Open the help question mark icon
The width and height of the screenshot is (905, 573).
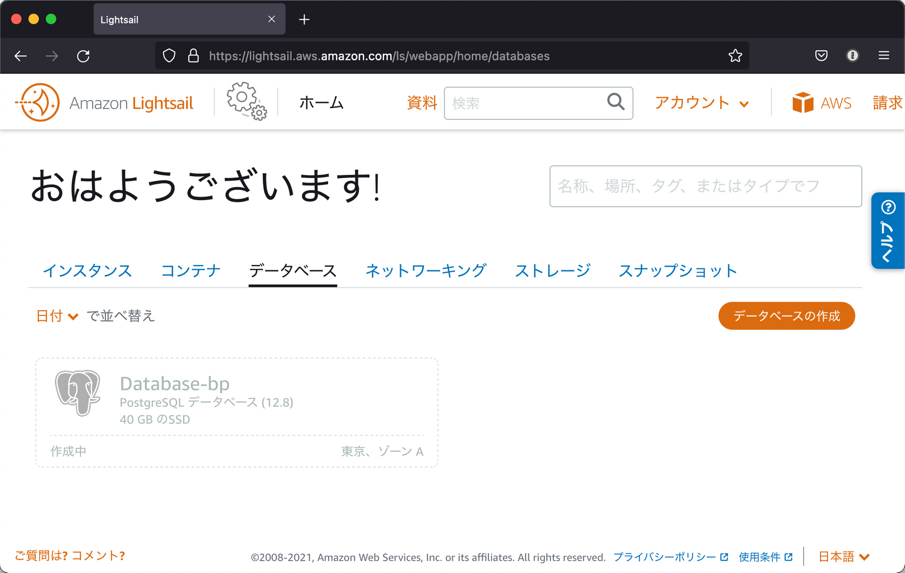click(888, 207)
